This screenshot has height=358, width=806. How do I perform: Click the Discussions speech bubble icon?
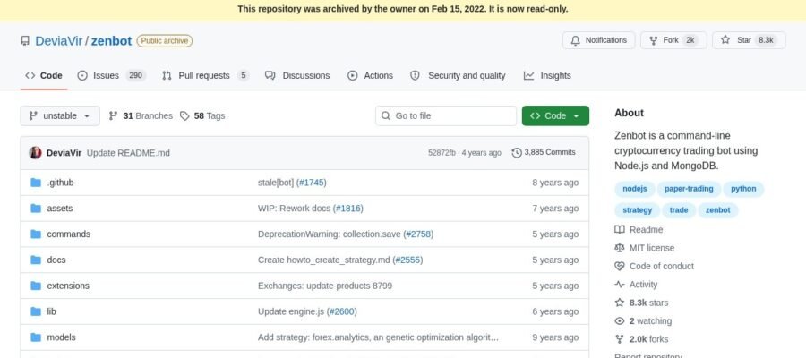point(270,75)
